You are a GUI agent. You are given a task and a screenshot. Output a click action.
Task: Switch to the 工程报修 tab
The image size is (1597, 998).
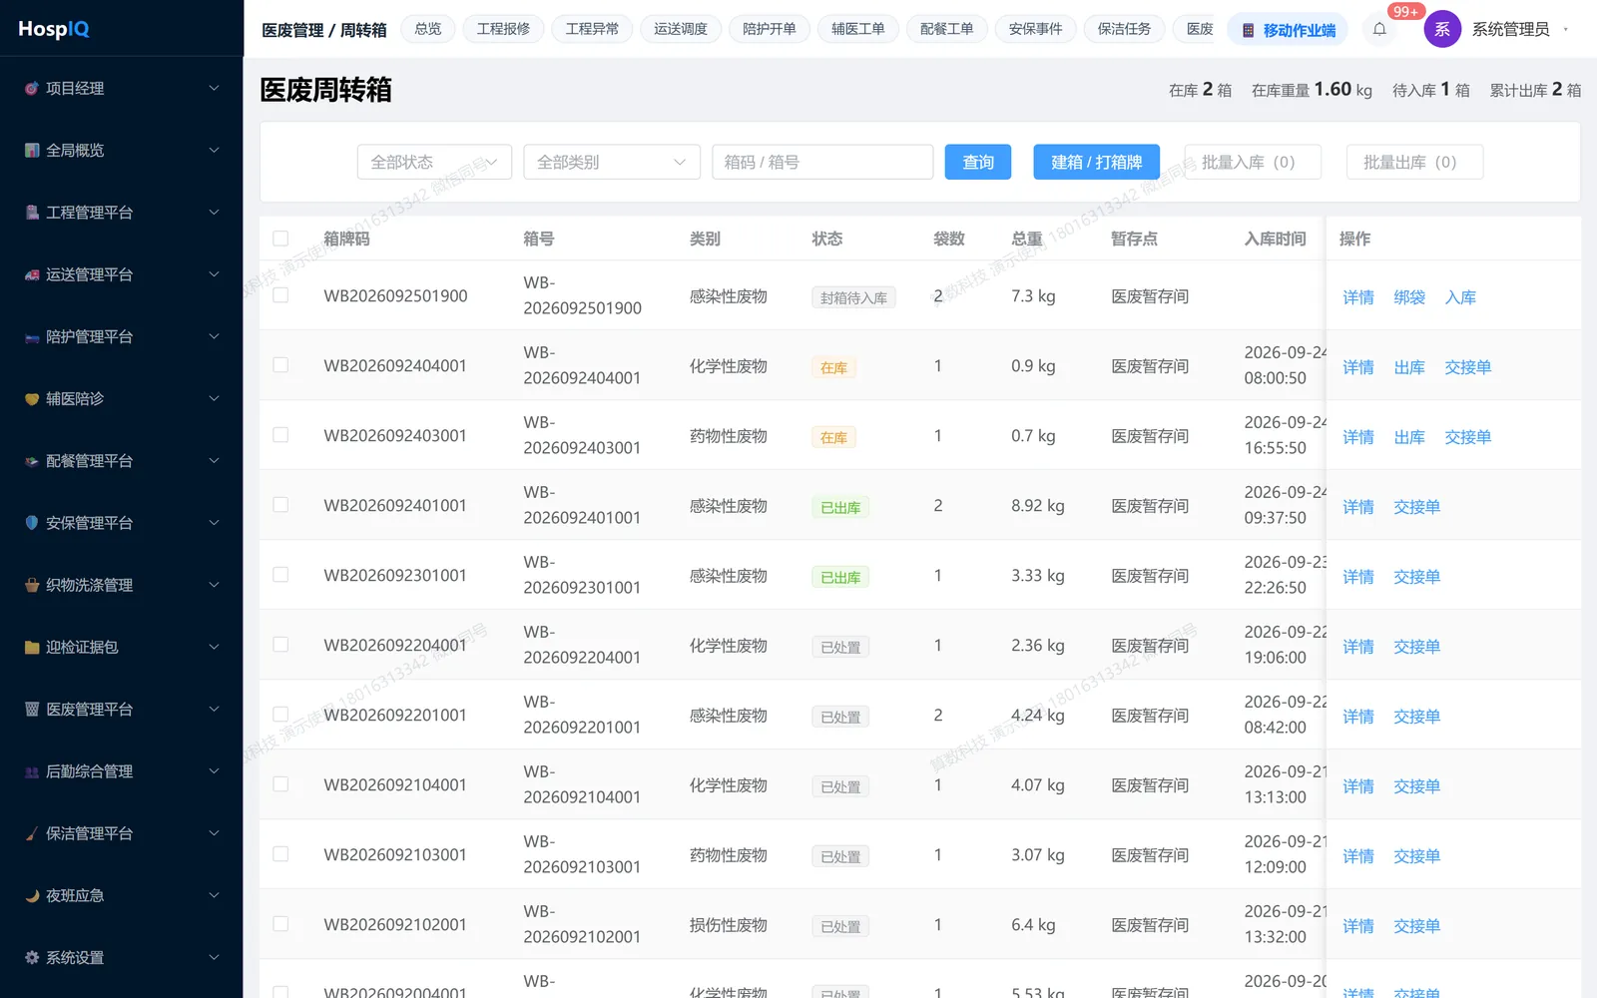(503, 29)
